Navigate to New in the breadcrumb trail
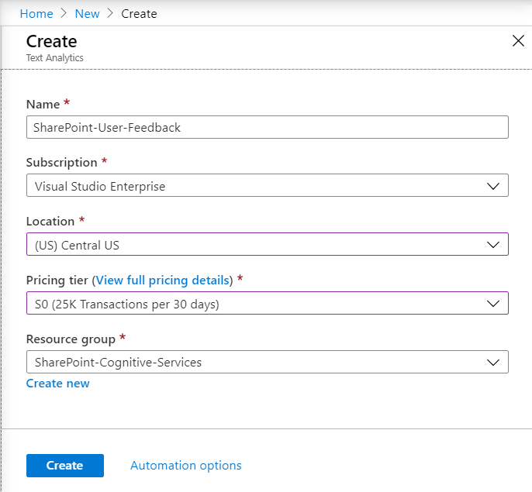The width and height of the screenshot is (532, 492). pos(88,14)
